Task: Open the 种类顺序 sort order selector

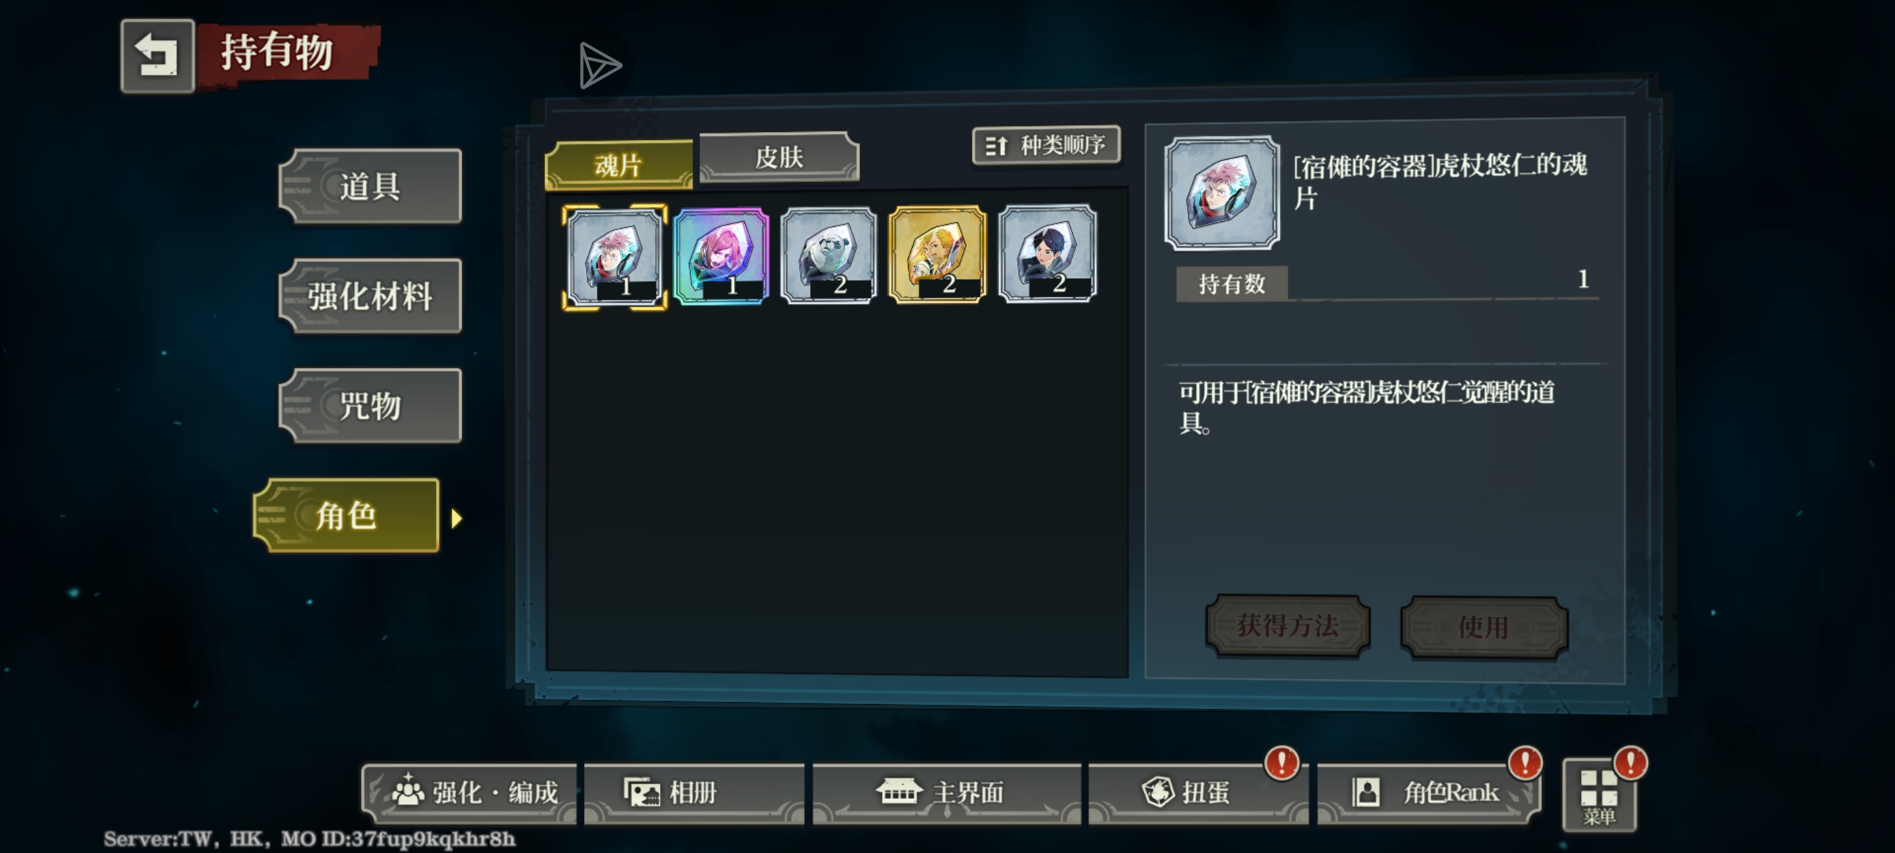Action: coord(1046,145)
